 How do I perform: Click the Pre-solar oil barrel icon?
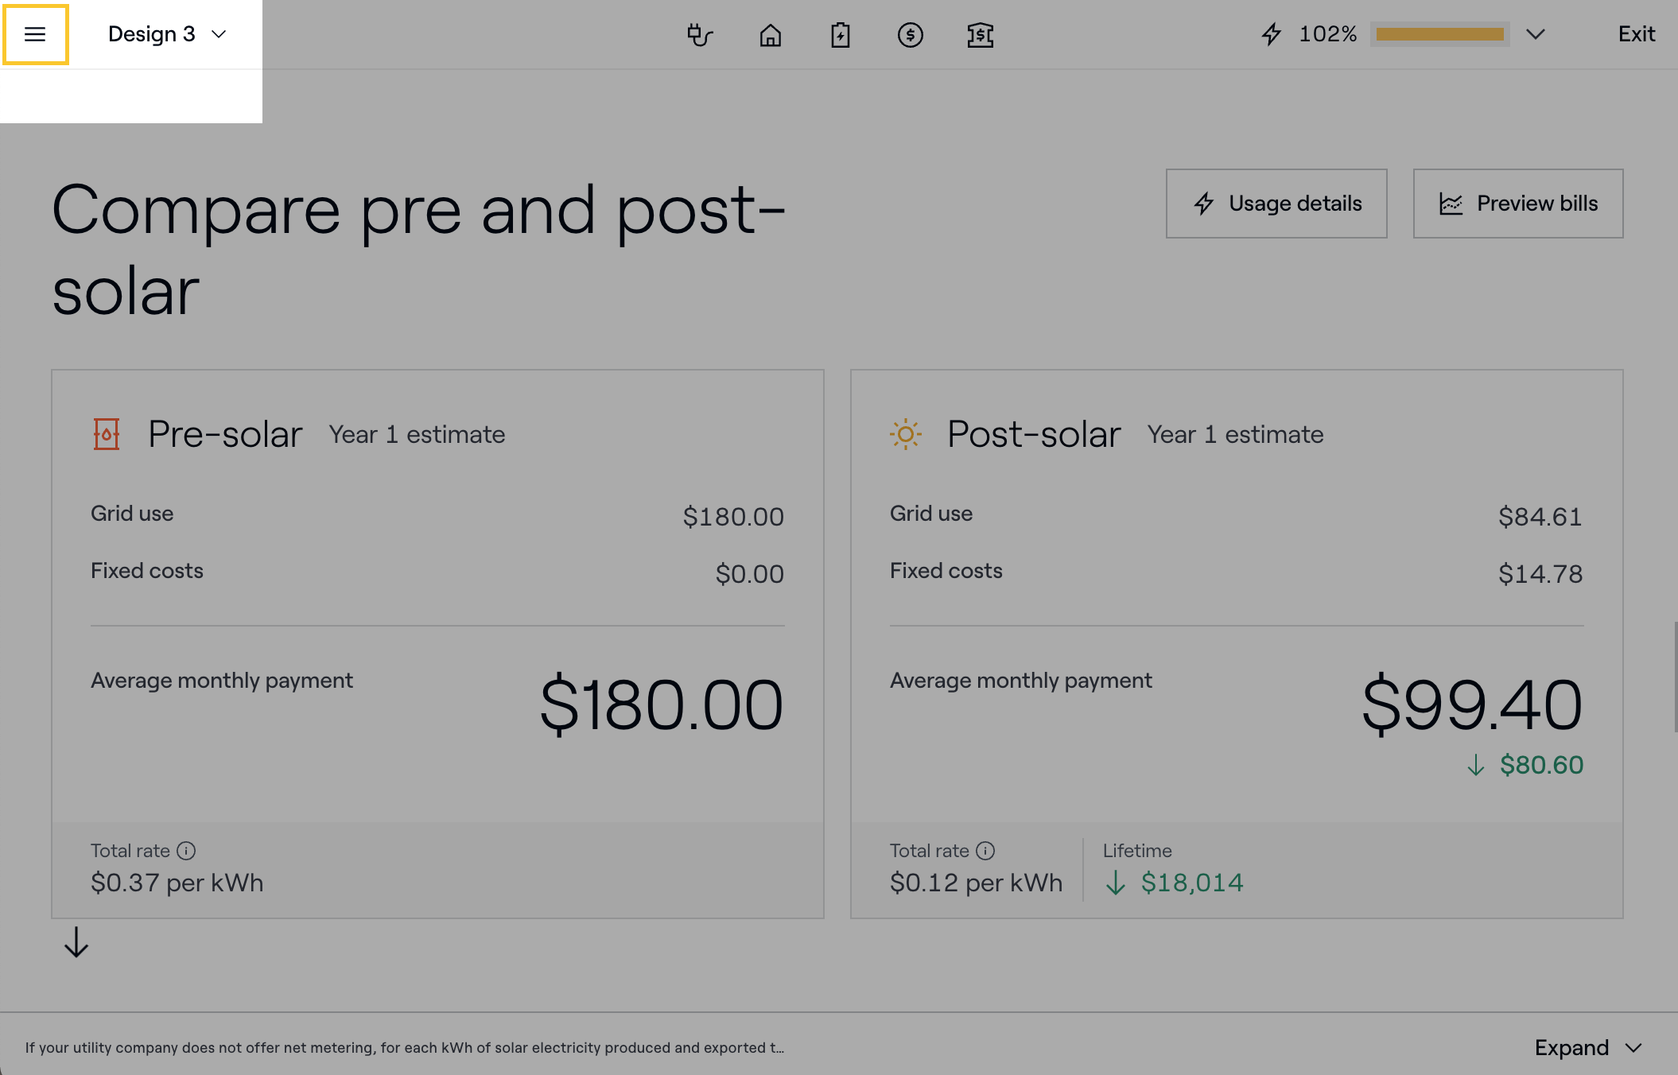pyautogui.click(x=107, y=434)
